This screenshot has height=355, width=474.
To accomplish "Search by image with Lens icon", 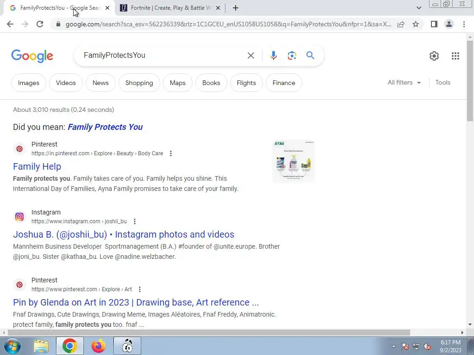I will (x=292, y=55).
